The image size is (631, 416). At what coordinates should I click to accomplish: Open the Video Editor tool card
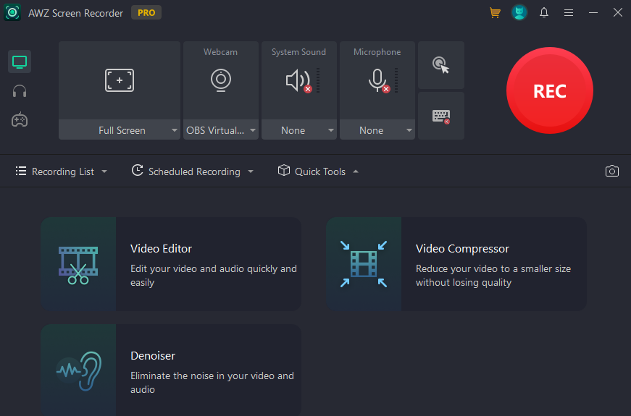(x=171, y=264)
